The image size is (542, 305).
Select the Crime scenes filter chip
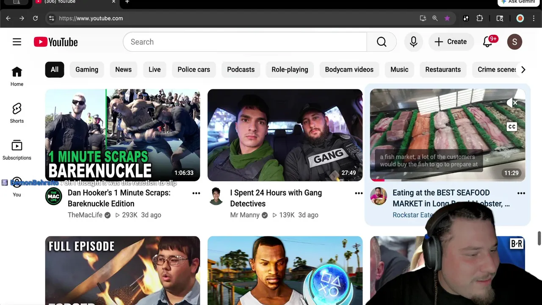(495, 69)
